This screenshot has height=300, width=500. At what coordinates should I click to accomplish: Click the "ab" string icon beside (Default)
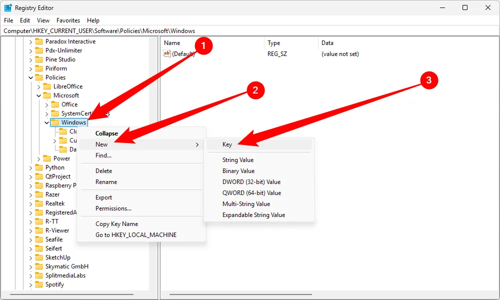pos(165,54)
